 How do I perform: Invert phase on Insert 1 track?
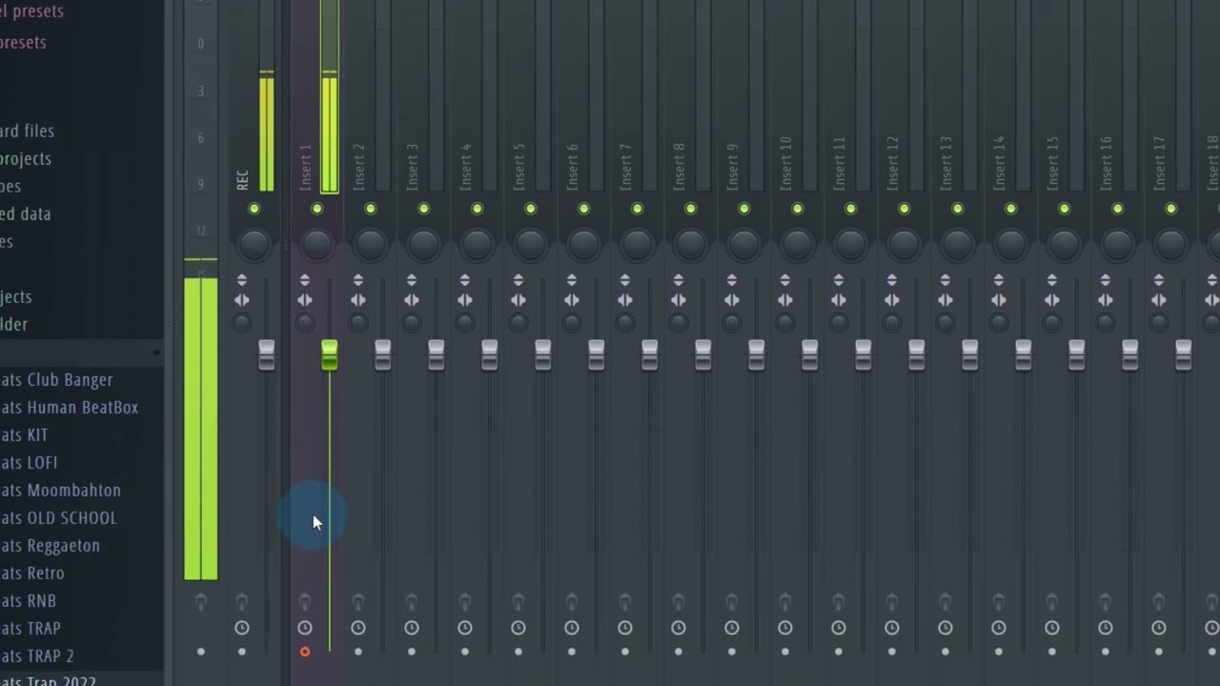pyautogui.click(x=305, y=280)
